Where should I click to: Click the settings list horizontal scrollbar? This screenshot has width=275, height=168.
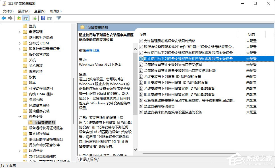click(x=189, y=153)
